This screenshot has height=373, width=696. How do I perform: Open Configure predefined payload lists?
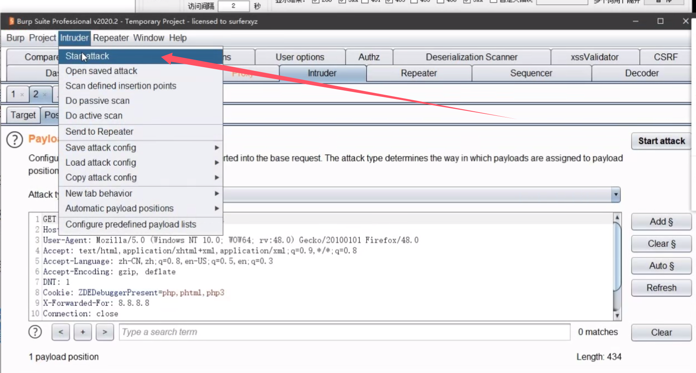(141, 224)
